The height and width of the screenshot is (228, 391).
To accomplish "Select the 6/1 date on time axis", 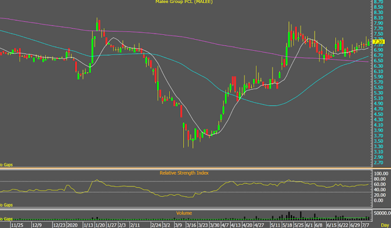I will click(x=310, y=226).
